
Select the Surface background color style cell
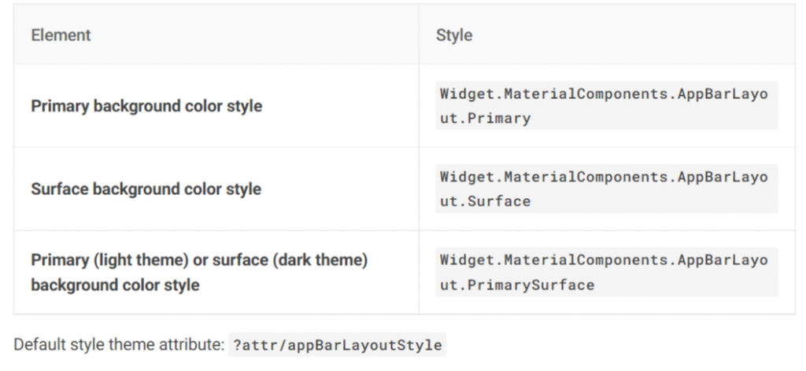[146, 189]
